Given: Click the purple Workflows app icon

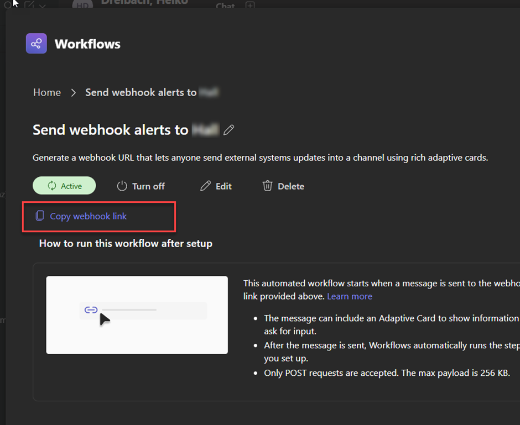Looking at the screenshot, I should pos(36,44).
